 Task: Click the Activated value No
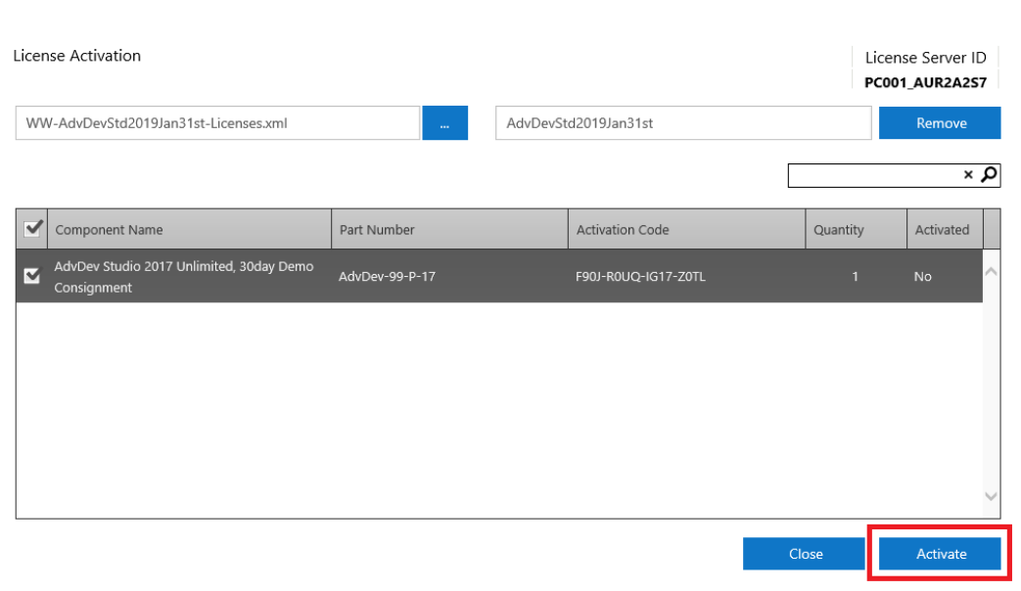point(922,277)
